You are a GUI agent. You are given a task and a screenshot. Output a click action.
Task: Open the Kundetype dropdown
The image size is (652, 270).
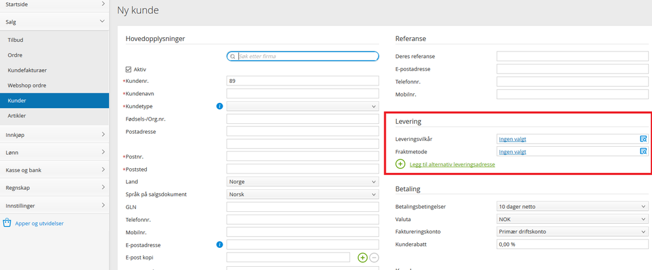click(x=303, y=106)
